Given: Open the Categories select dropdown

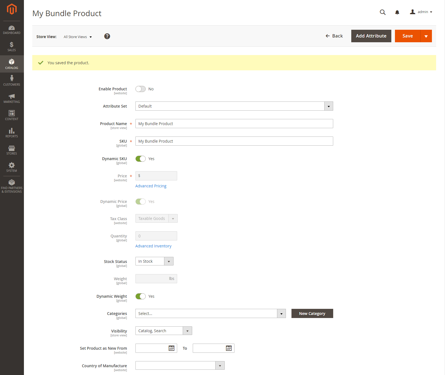Looking at the screenshot, I should [x=211, y=314].
